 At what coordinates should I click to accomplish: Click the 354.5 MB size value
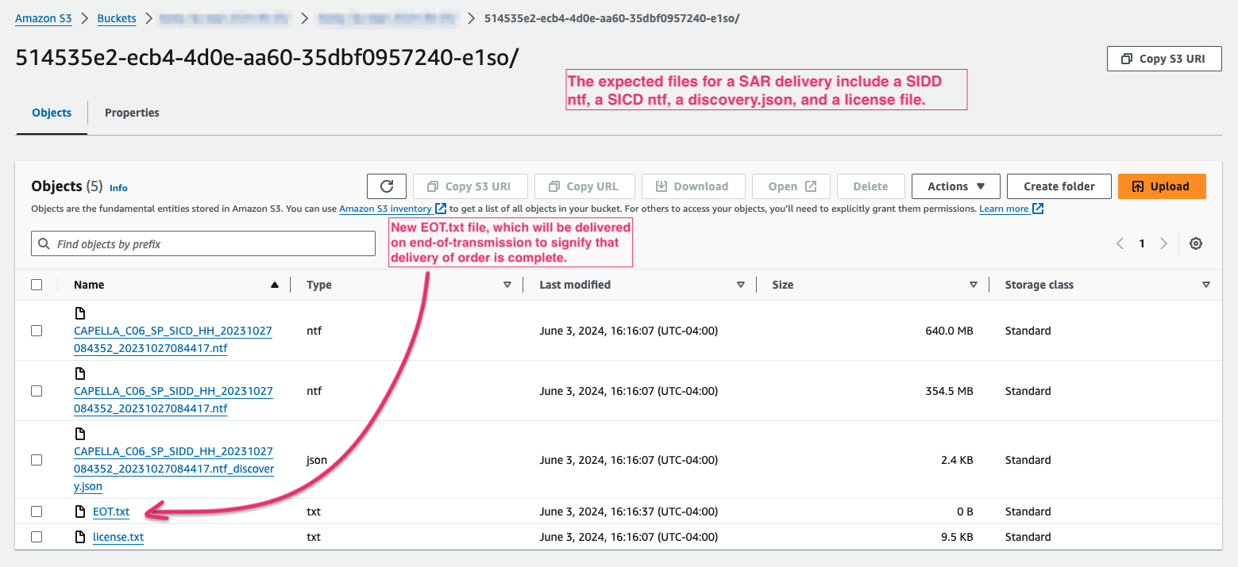pos(949,391)
